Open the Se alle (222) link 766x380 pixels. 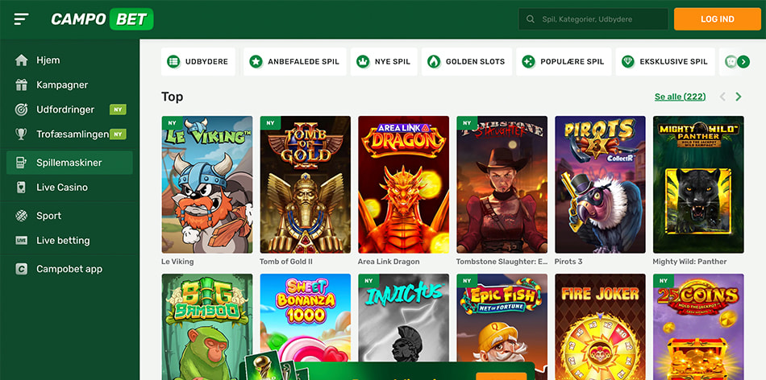pos(680,97)
